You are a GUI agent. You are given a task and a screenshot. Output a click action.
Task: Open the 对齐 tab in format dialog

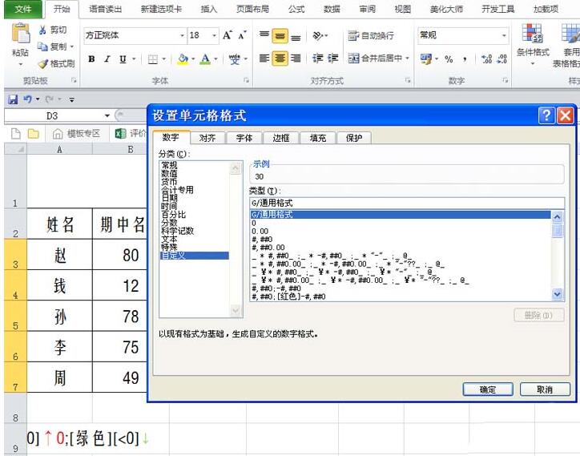(x=207, y=138)
